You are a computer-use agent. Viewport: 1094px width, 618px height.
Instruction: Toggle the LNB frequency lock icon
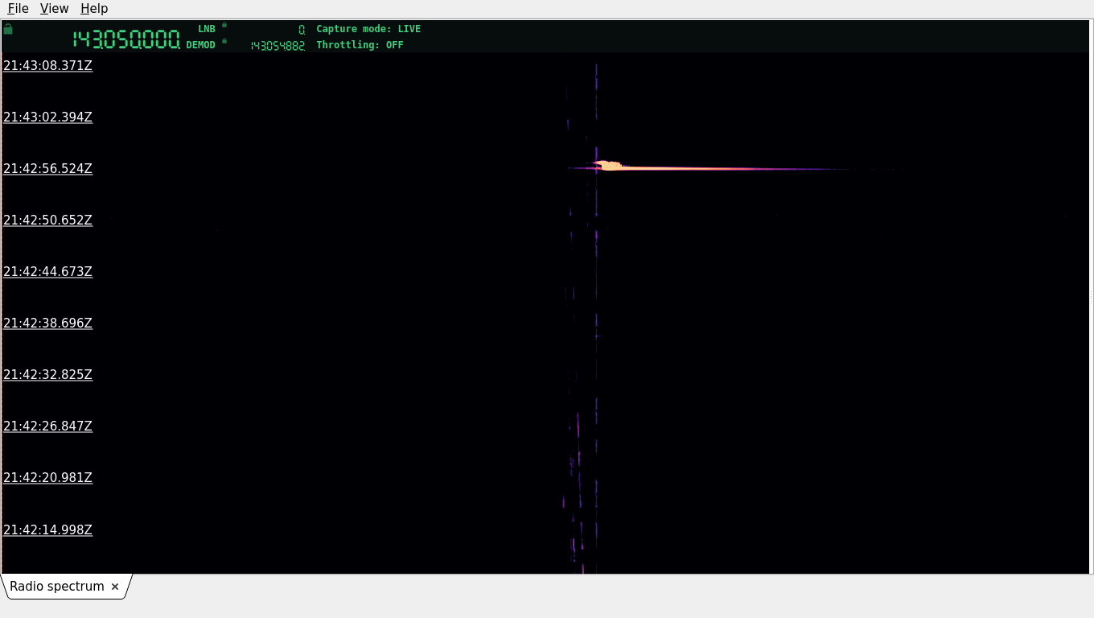click(x=224, y=25)
